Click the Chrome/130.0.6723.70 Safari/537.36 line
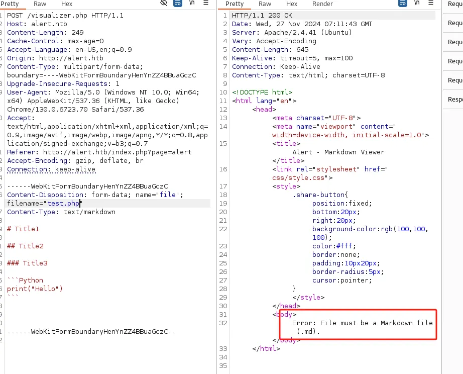Viewport: 463px width, 374px height. [75, 110]
